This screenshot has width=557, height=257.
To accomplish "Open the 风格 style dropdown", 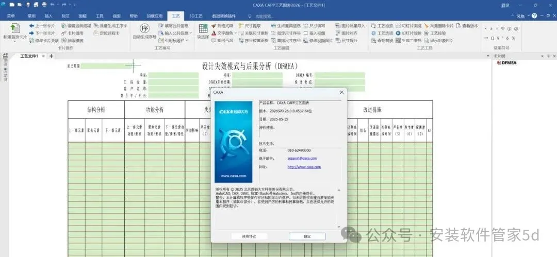I will 529,16.
